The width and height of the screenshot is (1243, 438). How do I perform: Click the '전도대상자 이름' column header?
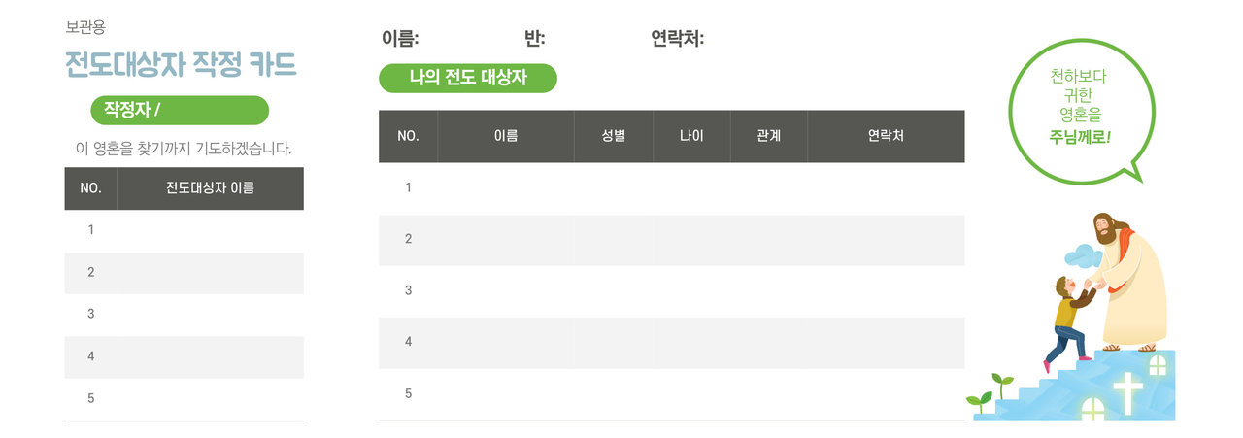[x=210, y=188]
